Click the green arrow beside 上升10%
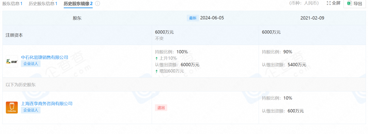This screenshot has height=134, width=368. point(156,58)
